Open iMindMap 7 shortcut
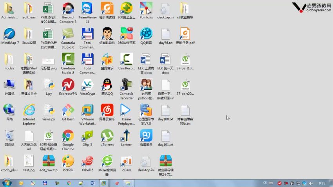Screen dimensions: 333x187 [x=9, y=36]
